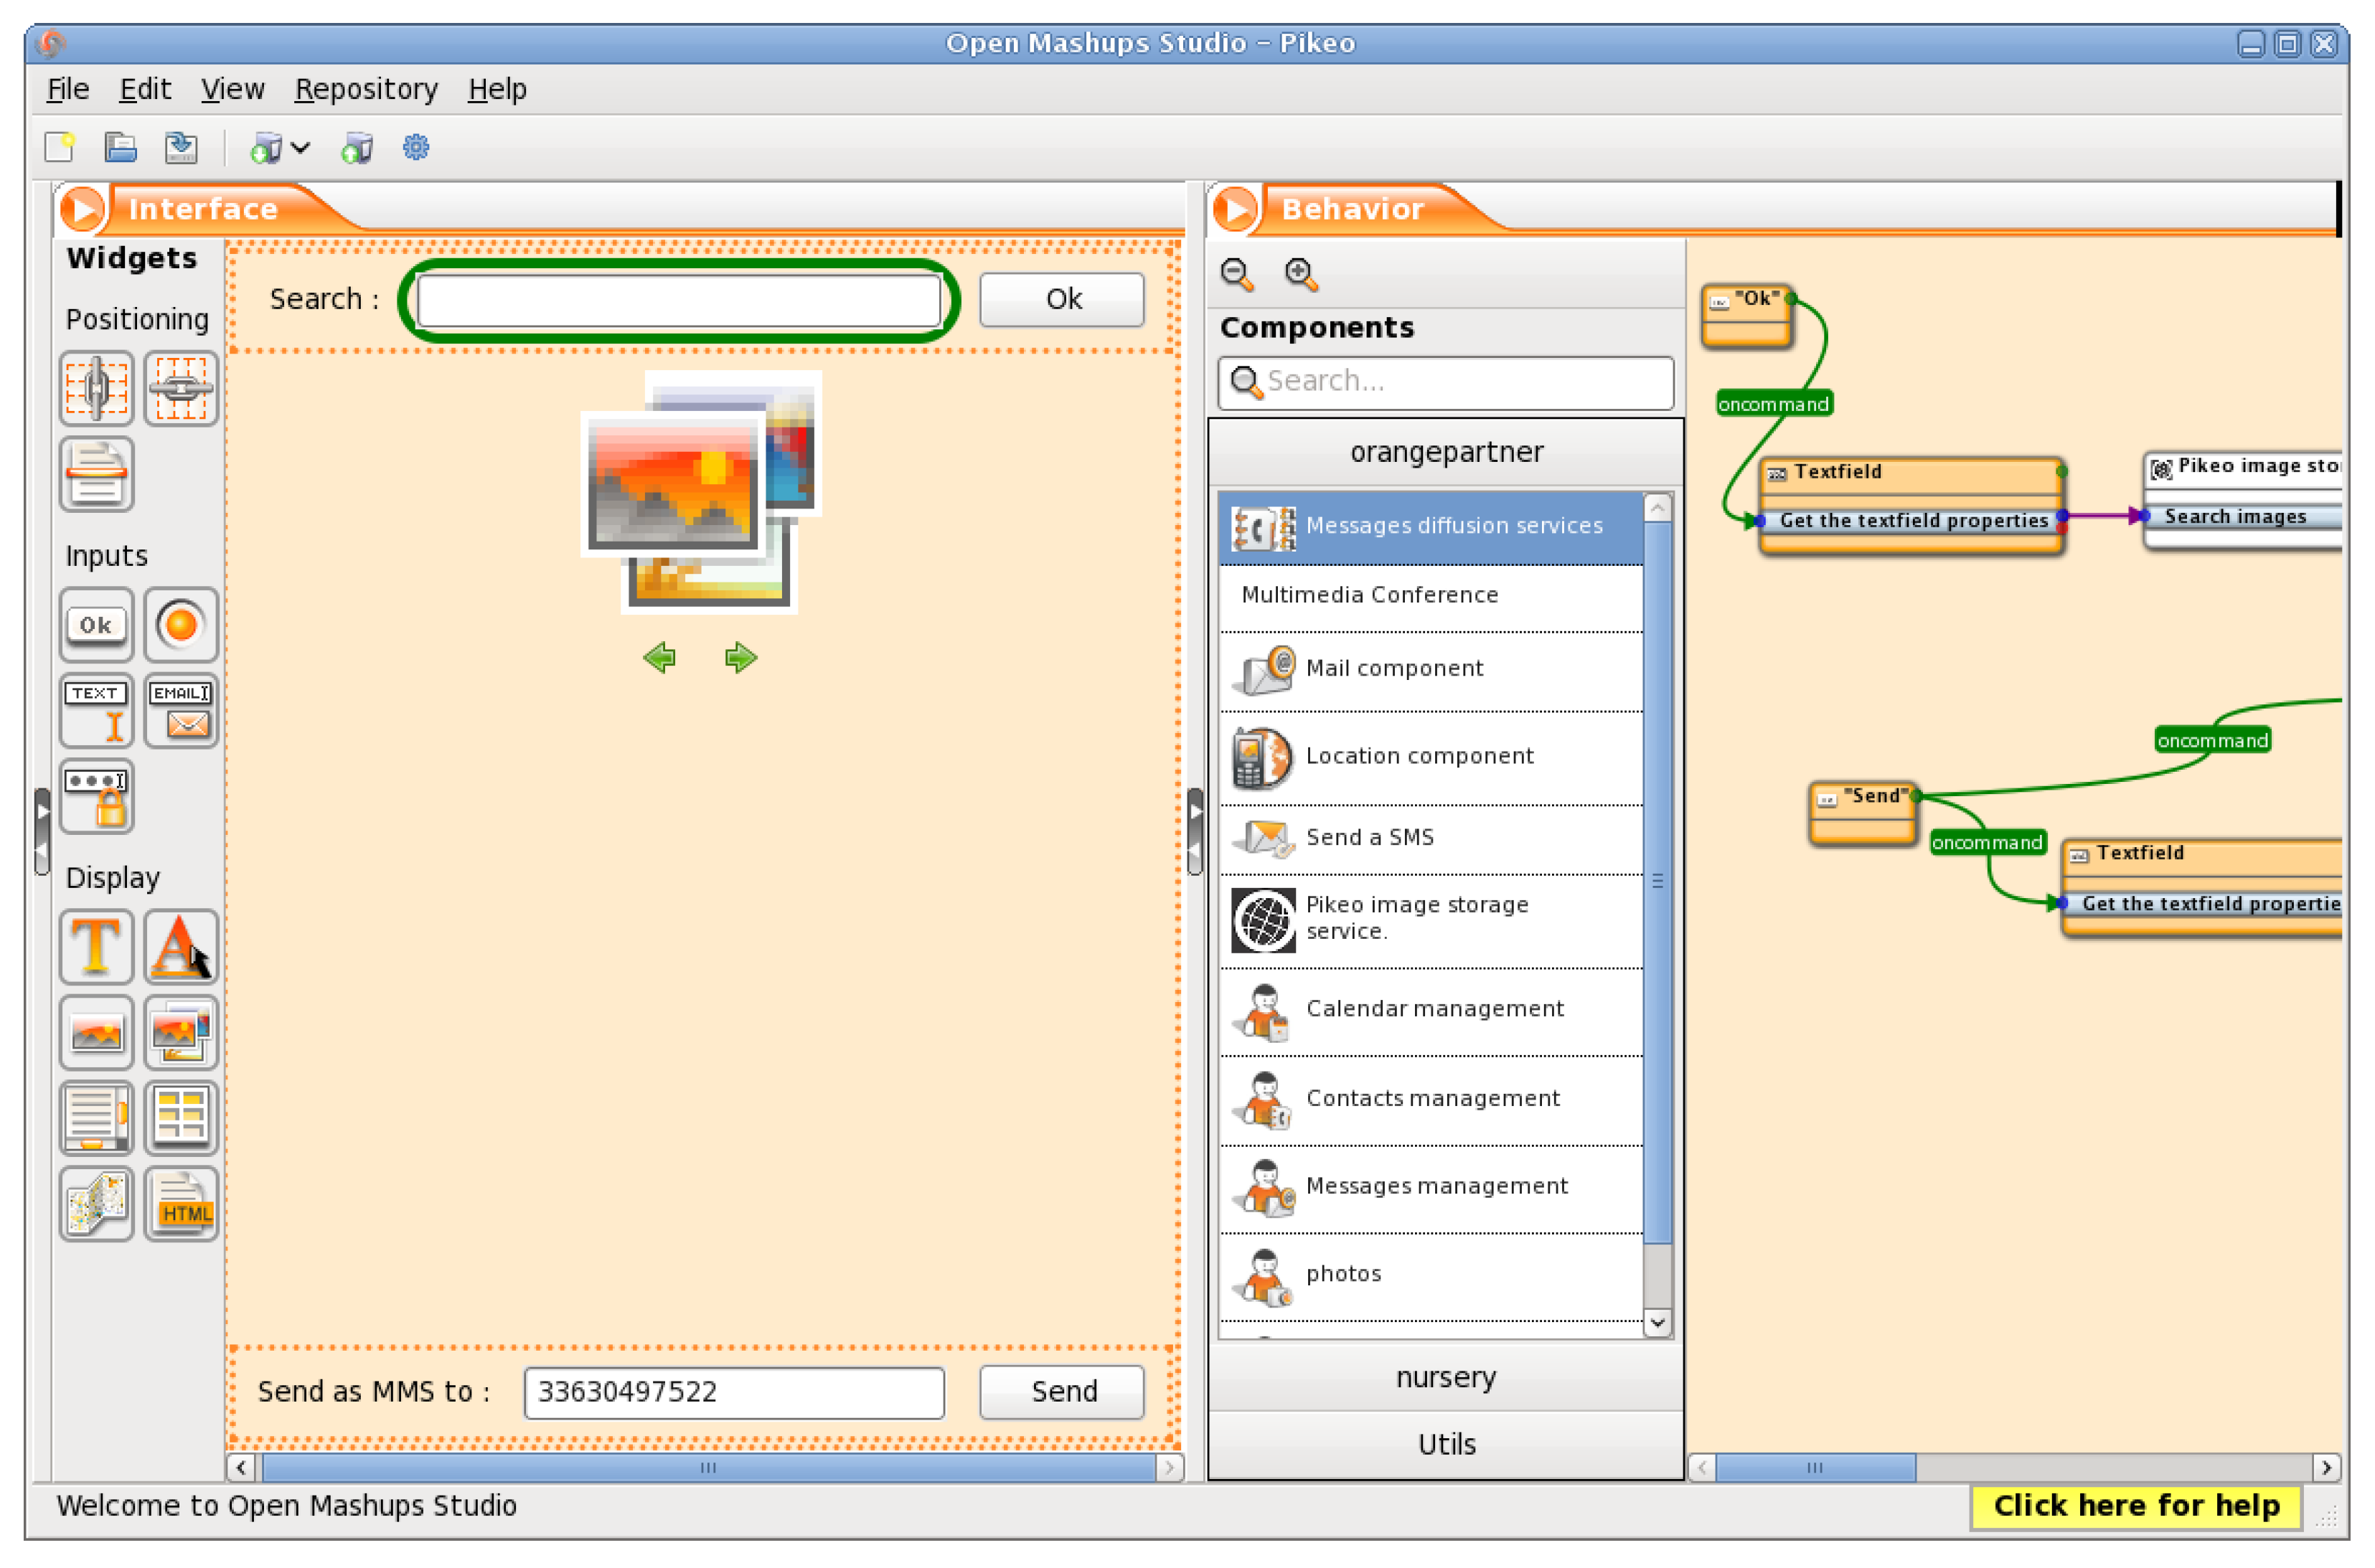Collapse the Behavior panel with the orange arrow

(1236, 209)
